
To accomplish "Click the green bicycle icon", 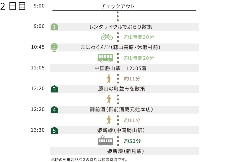I will click(x=107, y=37).
